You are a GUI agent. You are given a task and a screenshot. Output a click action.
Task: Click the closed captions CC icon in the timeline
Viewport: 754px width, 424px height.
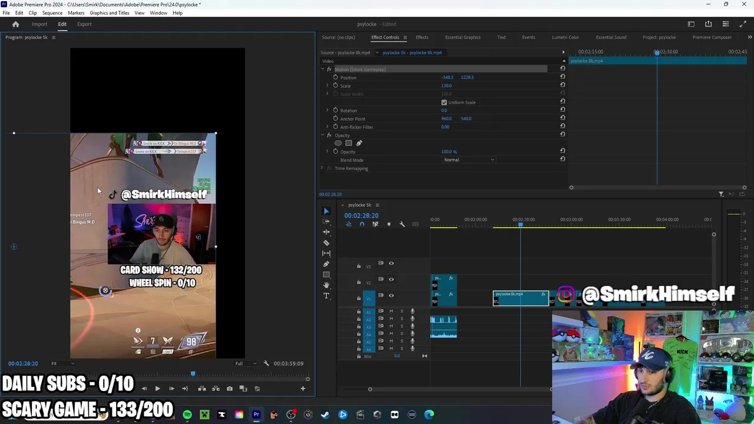(x=415, y=224)
